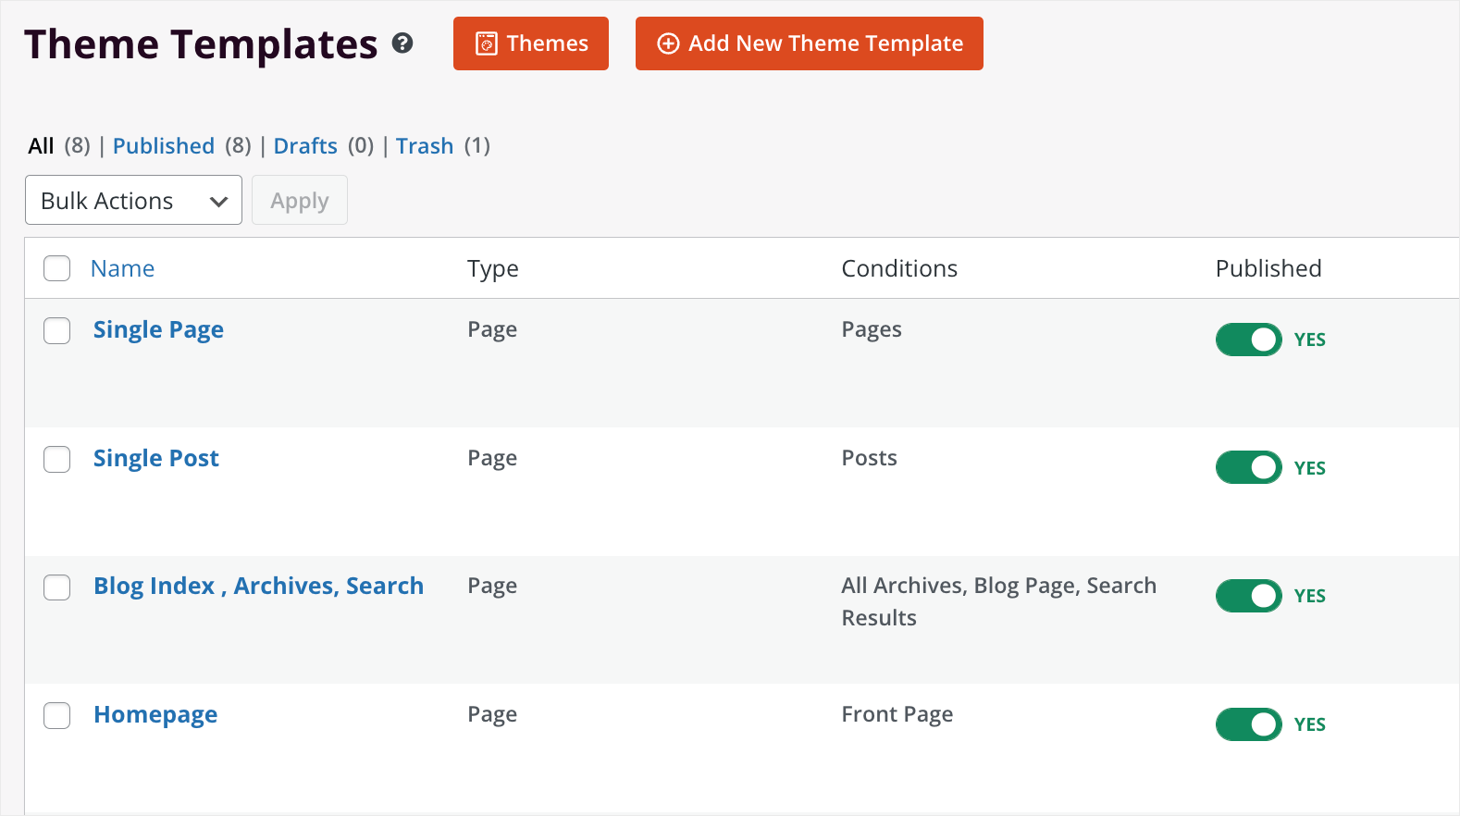
Task: Click Add New Theme Template button
Action: [810, 43]
